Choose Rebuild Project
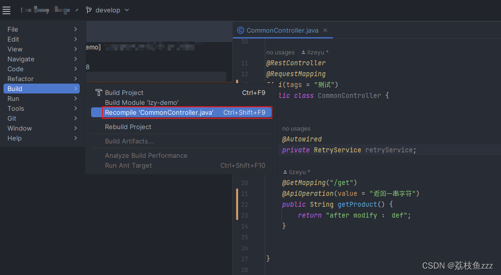501x275 pixels. tap(181, 127)
